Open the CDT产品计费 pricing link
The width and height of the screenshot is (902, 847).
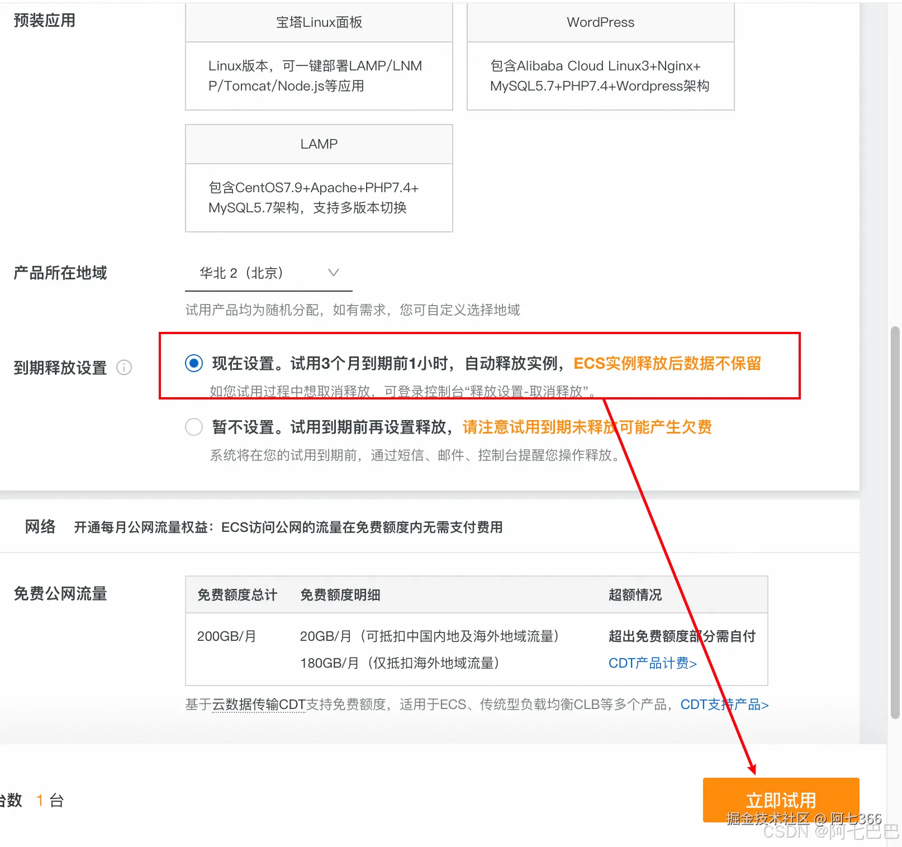[x=651, y=663]
